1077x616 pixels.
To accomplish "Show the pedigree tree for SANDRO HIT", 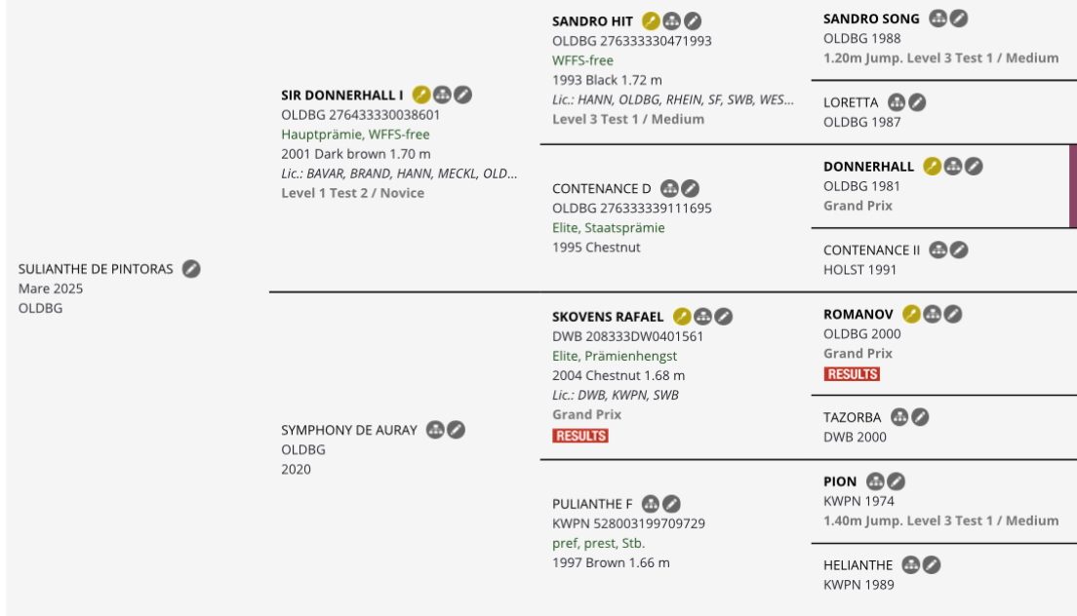I will click(672, 21).
